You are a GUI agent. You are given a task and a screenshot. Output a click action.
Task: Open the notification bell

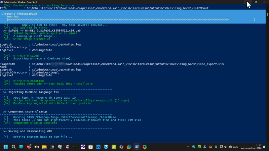(264, 147)
